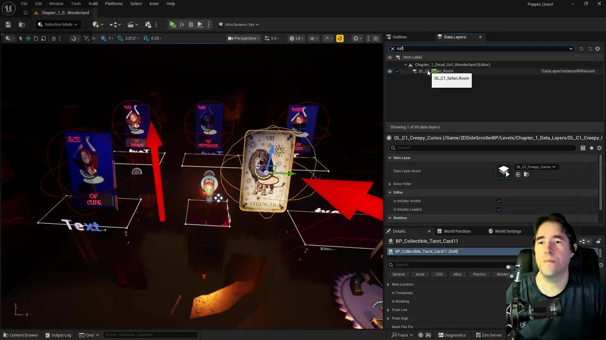Click the Browse content icon next to Save
606x340 pixels.
point(22,25)
